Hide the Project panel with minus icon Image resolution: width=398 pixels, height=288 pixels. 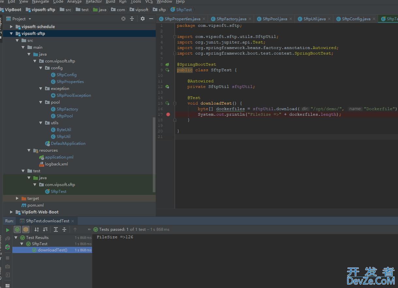[151, 19]
